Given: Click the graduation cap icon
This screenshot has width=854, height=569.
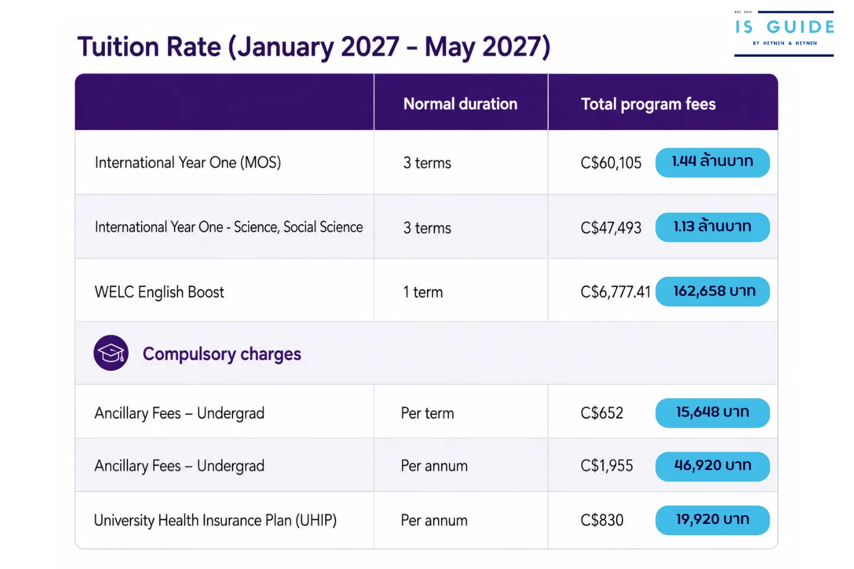Looking at the screenshot, I should pyautogui.click(x=111, y=353).
